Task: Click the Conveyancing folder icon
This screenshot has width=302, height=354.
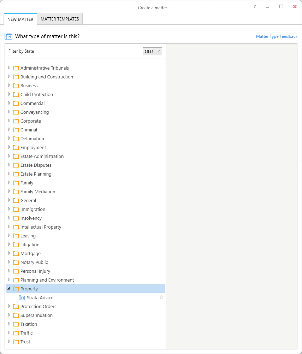Action: [16, 112]
